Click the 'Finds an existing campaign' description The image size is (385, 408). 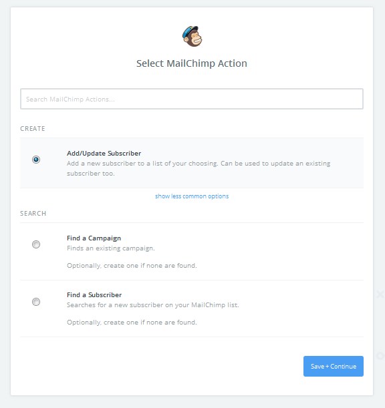click(111, 248)
